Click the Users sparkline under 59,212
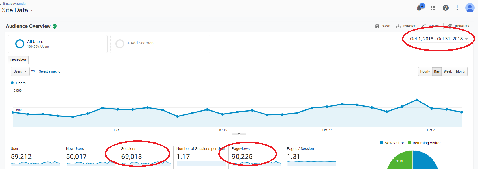This screenshot has height=169, width=478. tap(36, 164)
